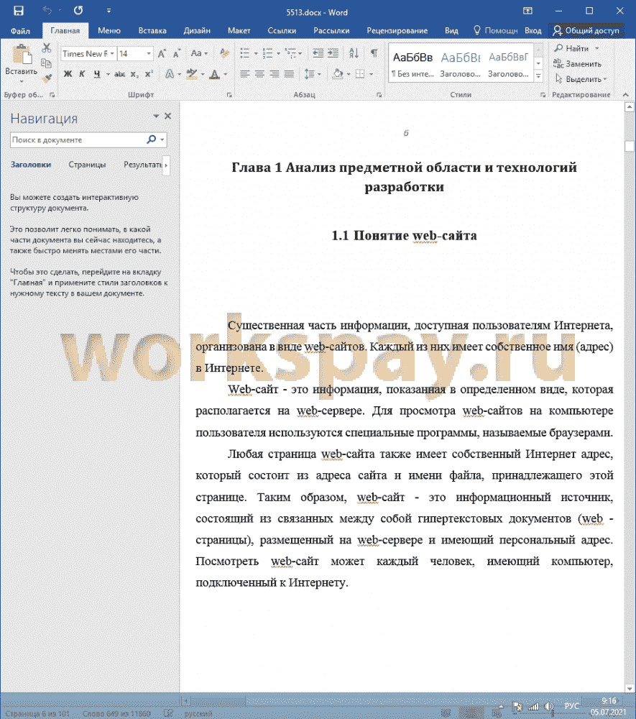This screenshot has width=636, height=719.
Task: Expand the styles gallery
Action: [x=539, y=76]
